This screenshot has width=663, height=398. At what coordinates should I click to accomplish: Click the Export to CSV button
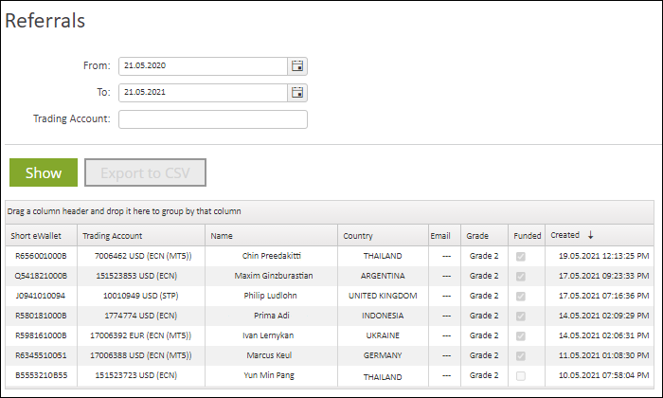point(145,173)
